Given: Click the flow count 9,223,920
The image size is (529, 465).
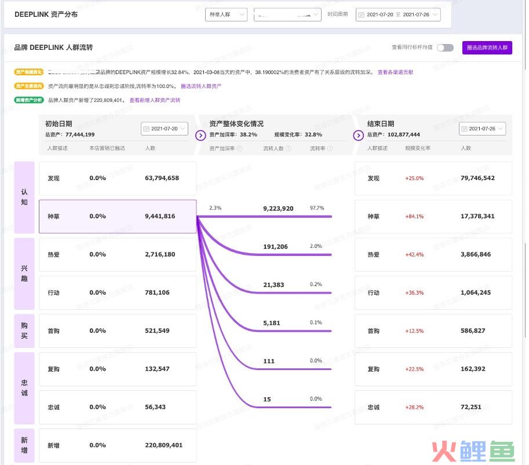Looking at the screenshot, I should [x=278, y=208].
